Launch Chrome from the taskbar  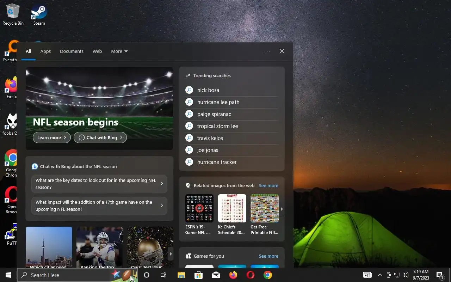click(x=268, y=275)
